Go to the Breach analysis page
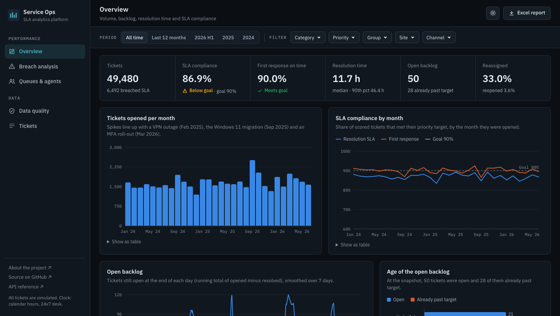560x316 pixels. (x=45, y=66)
